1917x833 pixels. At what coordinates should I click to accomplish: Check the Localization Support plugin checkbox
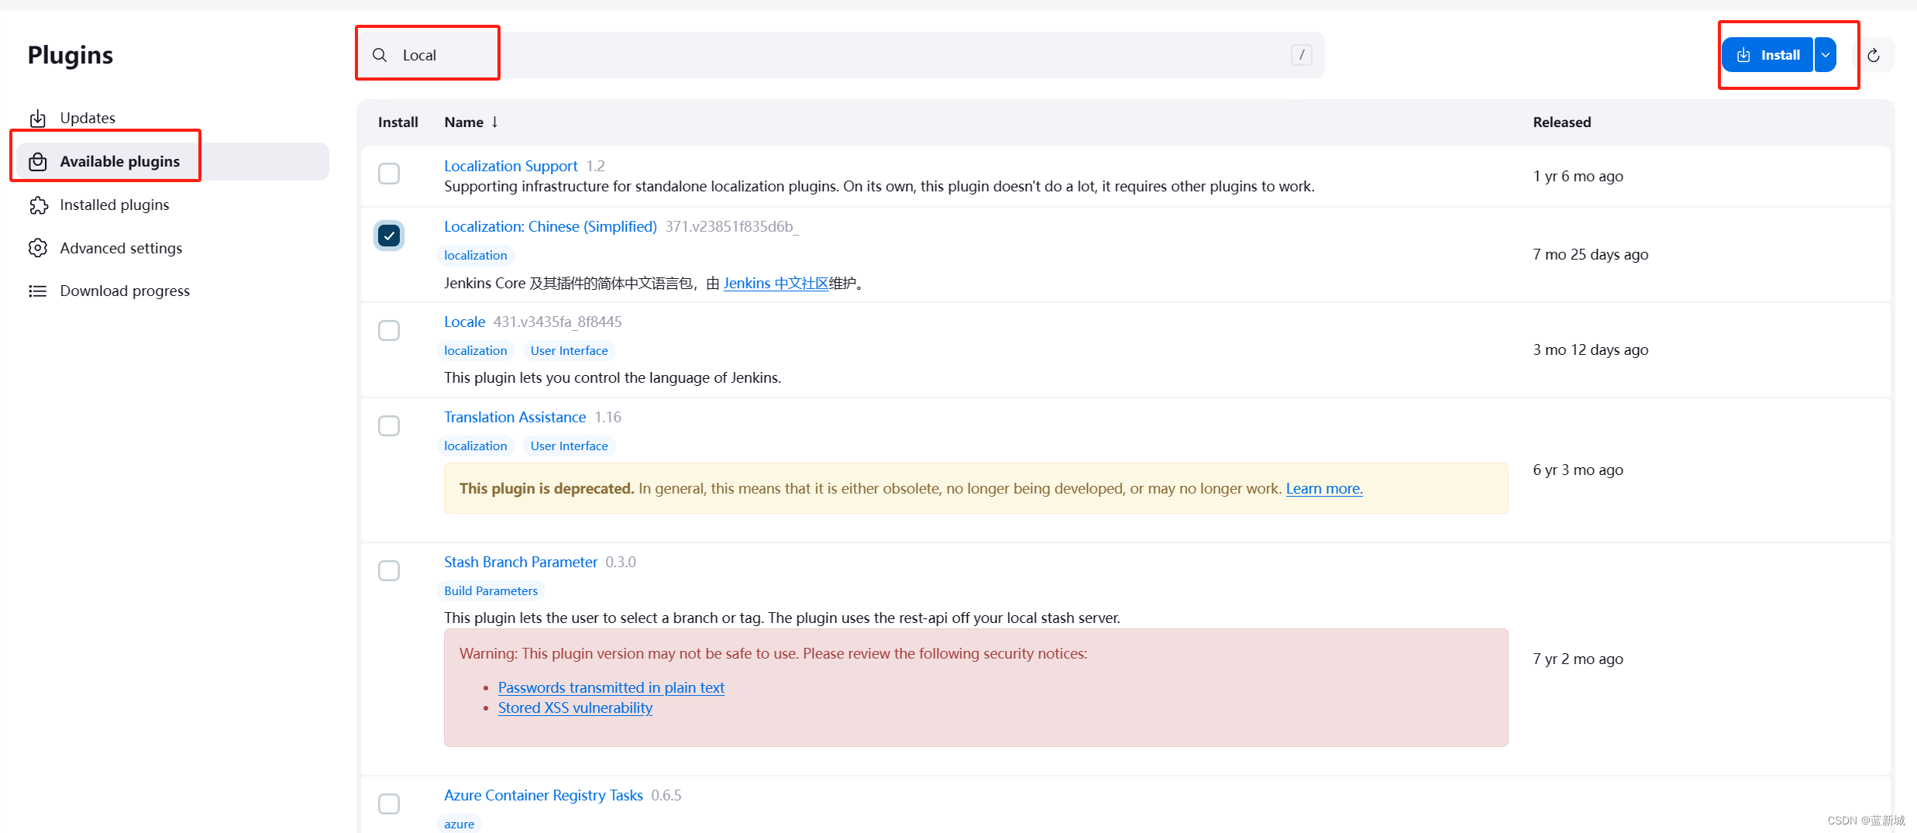tap(389, 174)
